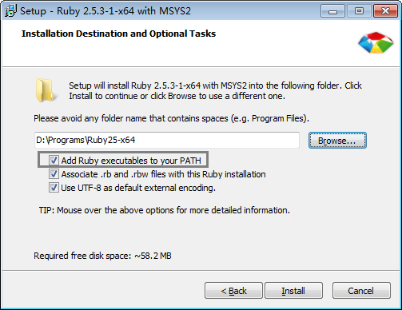Toggle Associate .rb and .rbw files checkbox
The height and width of the screenshot is (310, 402).
click(x=54, y=174)
